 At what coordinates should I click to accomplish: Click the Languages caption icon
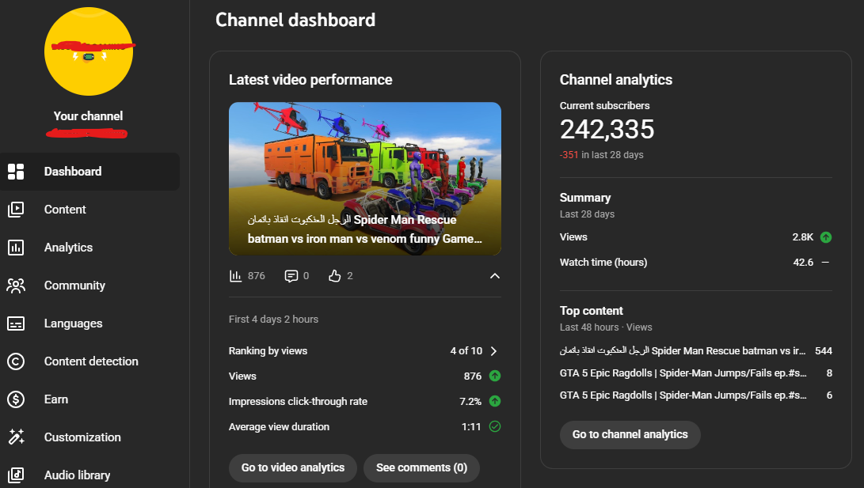click(x=16, y=323)
